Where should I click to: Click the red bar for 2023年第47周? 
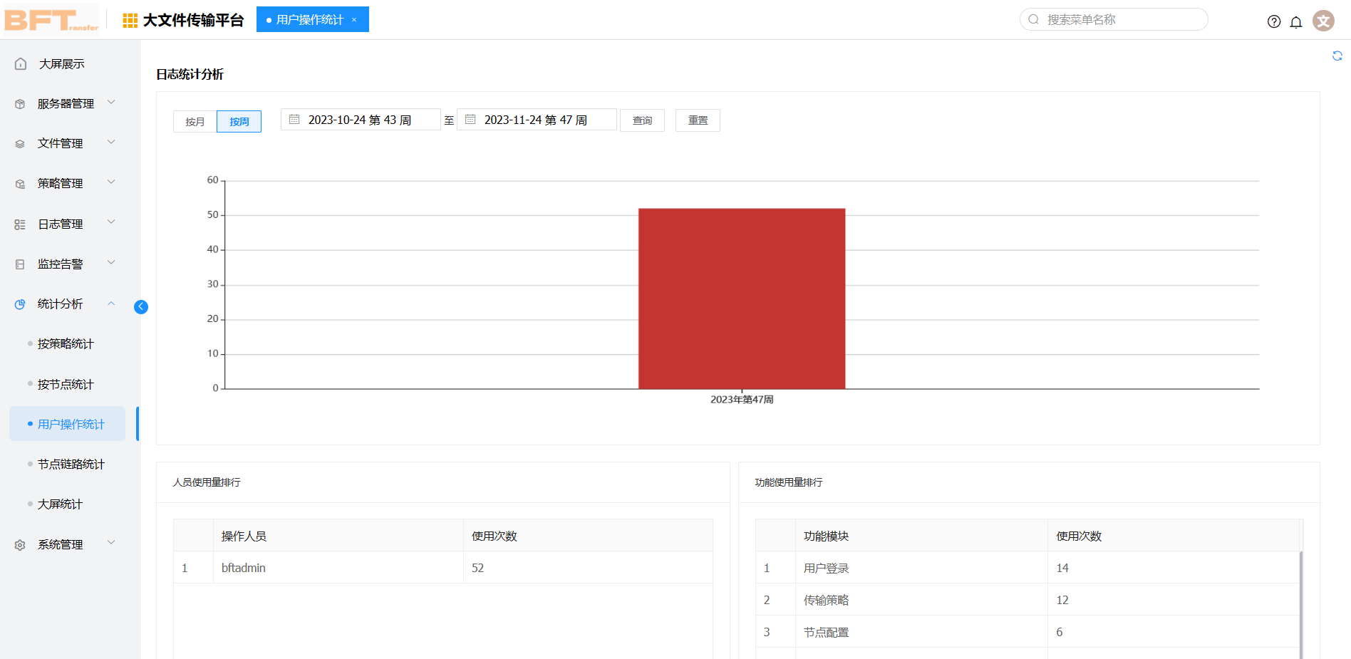pos(741,299)
